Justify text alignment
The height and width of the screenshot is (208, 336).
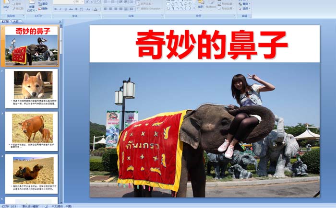click(x=121, y=9)
